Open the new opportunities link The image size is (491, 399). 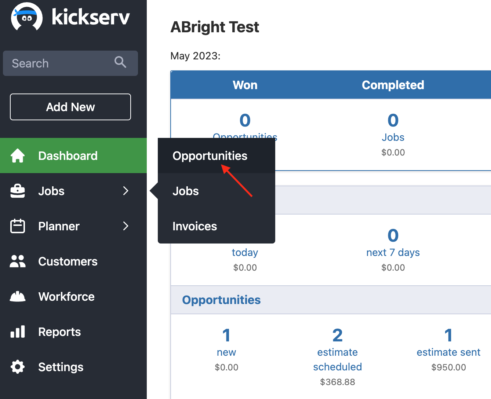click(x=226, y=352)
